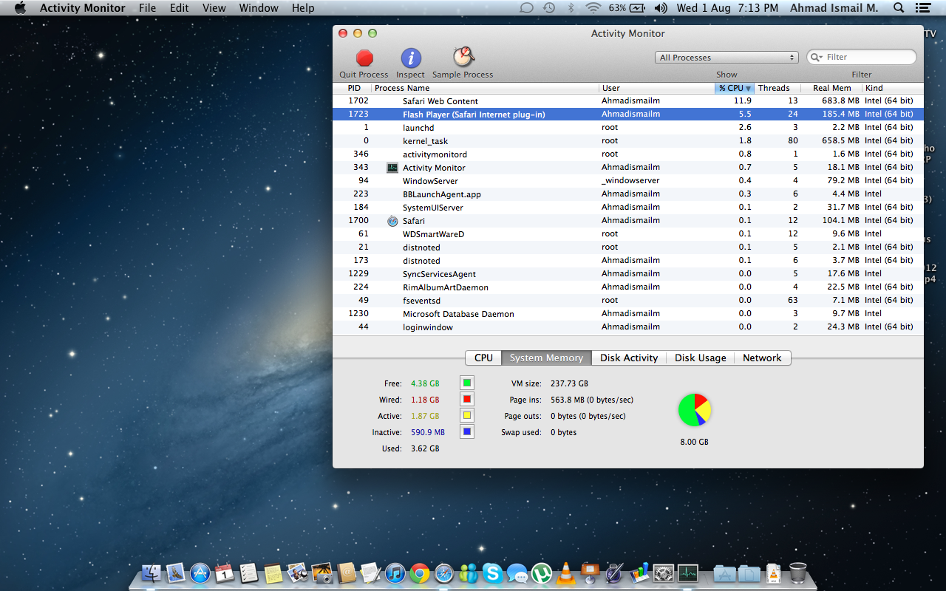Switch to the Network tab
The width and height of the screenshot is (946, 591).
point(762,358)
